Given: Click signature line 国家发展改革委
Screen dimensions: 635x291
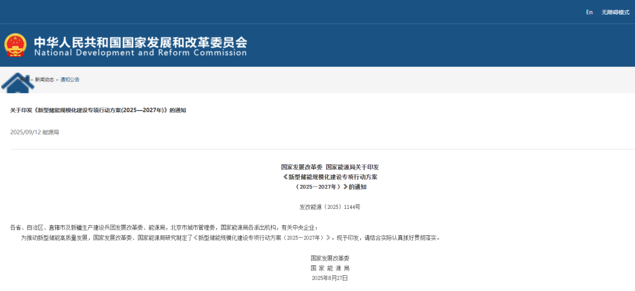Looking at the screenshot, I should click(330, 258).
